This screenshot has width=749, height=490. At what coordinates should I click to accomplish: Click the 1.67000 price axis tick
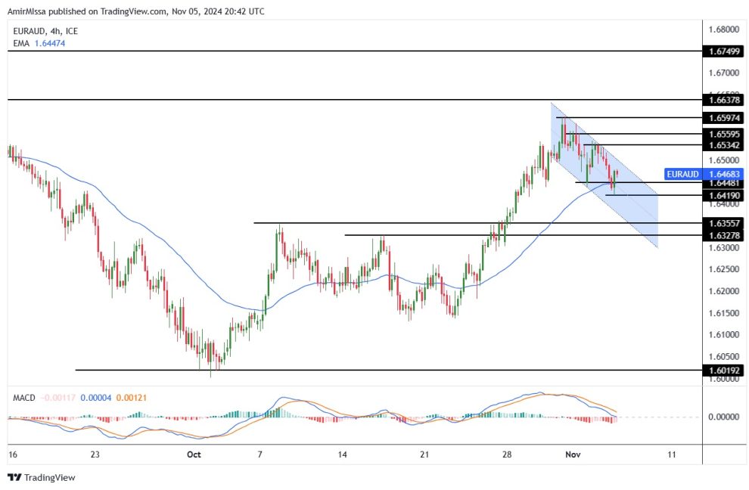pyautogui.click(x=724, y=73)
